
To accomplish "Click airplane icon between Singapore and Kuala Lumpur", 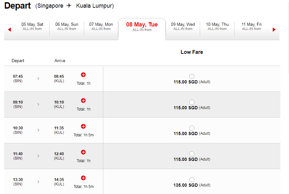I will coord(69,5).
